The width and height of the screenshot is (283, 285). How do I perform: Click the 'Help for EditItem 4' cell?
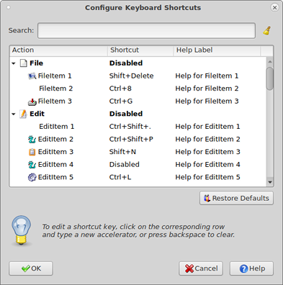click(207, 165)
